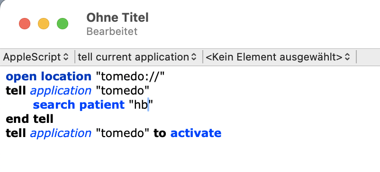Click the search patient command text

coord(79,105)
